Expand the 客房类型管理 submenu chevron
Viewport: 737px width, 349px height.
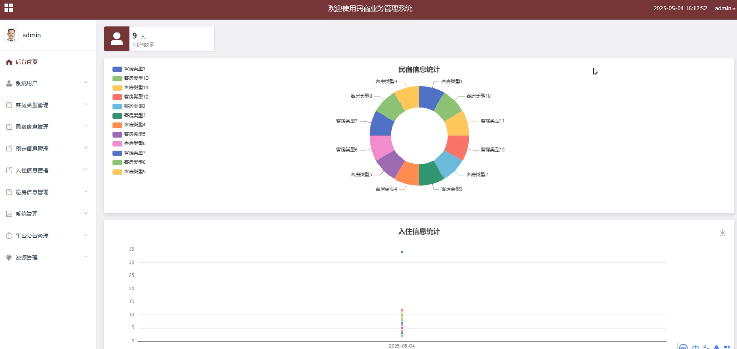click(86, 104)
